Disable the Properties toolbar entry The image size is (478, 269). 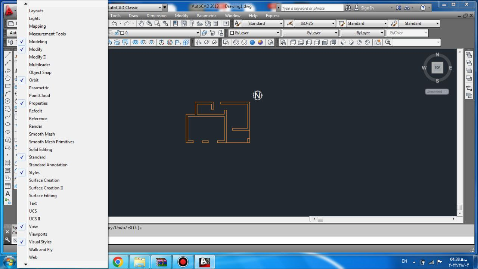[38, 103]
